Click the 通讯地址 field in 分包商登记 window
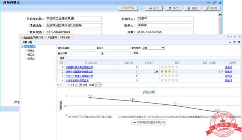This screenshot has height=140, width=242. [x=74, y=25]
